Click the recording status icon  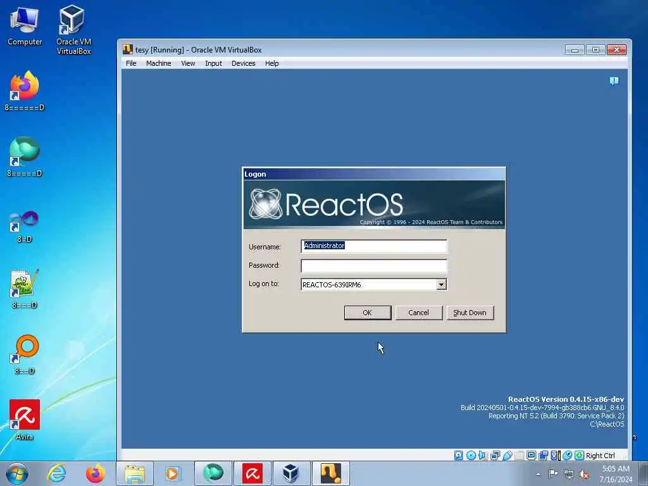(x=543, y=456)
